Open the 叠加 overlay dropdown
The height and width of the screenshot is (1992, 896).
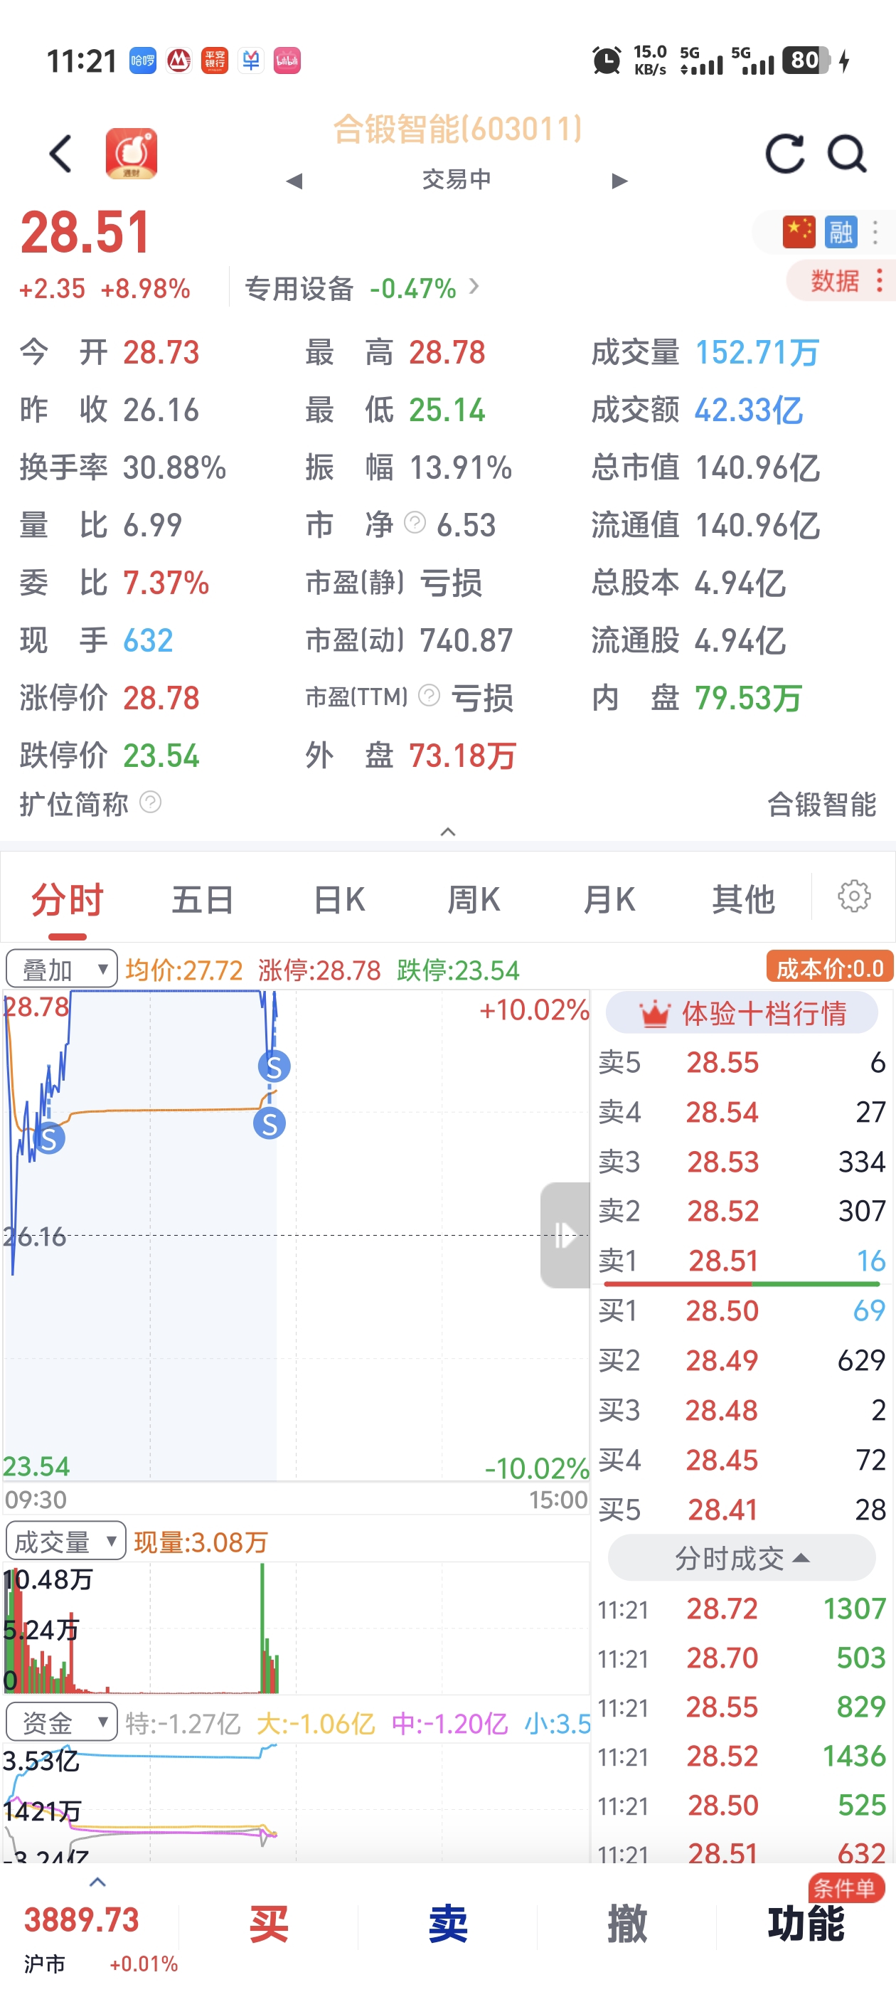coord(62,968)
